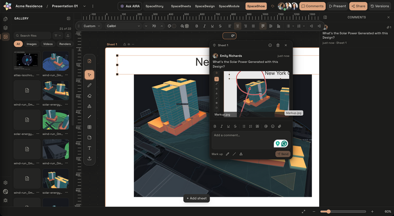Switch to SpaceShow tab
Viewport: 394px width, 216px height.
tap(256, 6)
